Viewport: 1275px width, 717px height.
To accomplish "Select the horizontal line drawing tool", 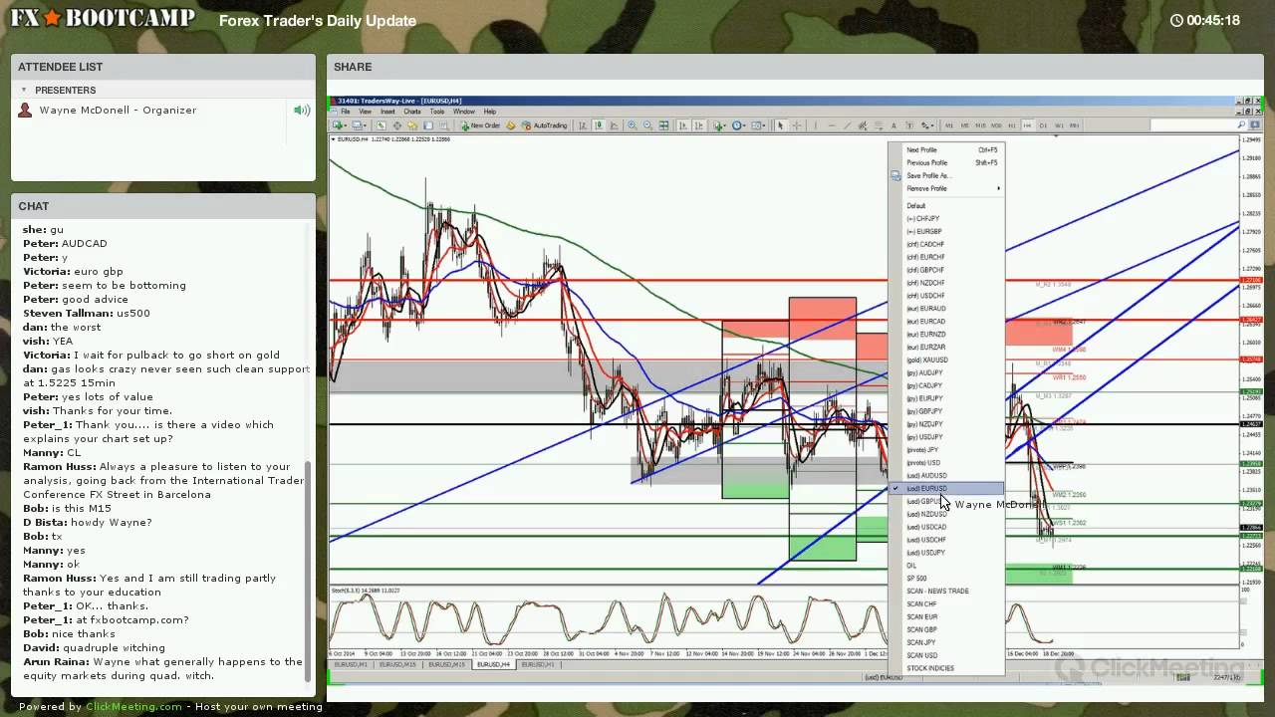I will 832,125.
